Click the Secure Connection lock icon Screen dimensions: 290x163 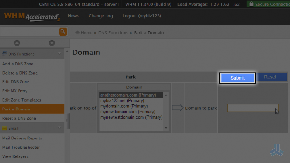click(x=251, y=4)
